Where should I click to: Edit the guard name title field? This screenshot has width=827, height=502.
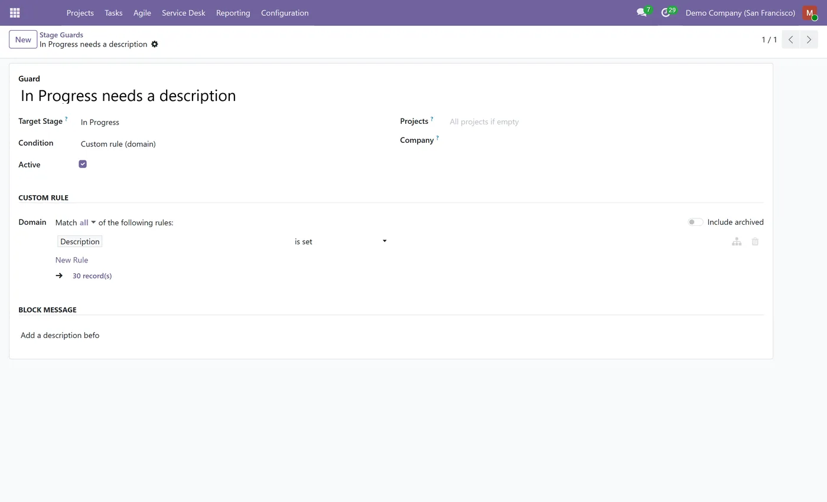(x=390, y=96)
